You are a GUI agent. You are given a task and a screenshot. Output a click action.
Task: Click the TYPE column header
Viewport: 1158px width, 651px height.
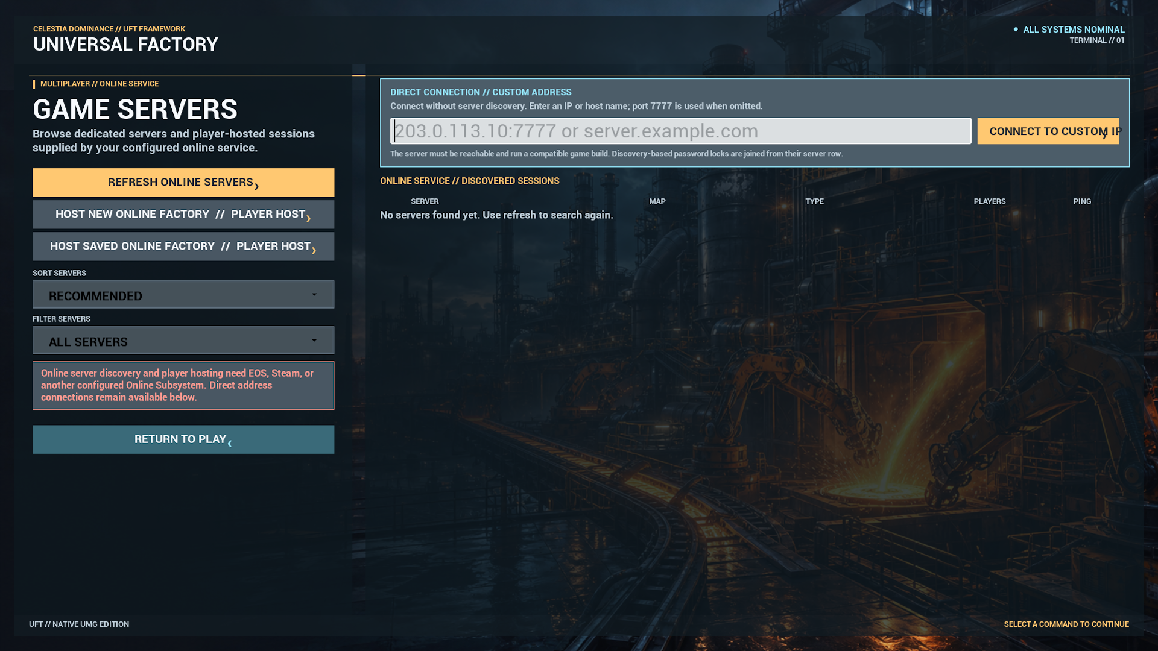[x=814, y=201]
